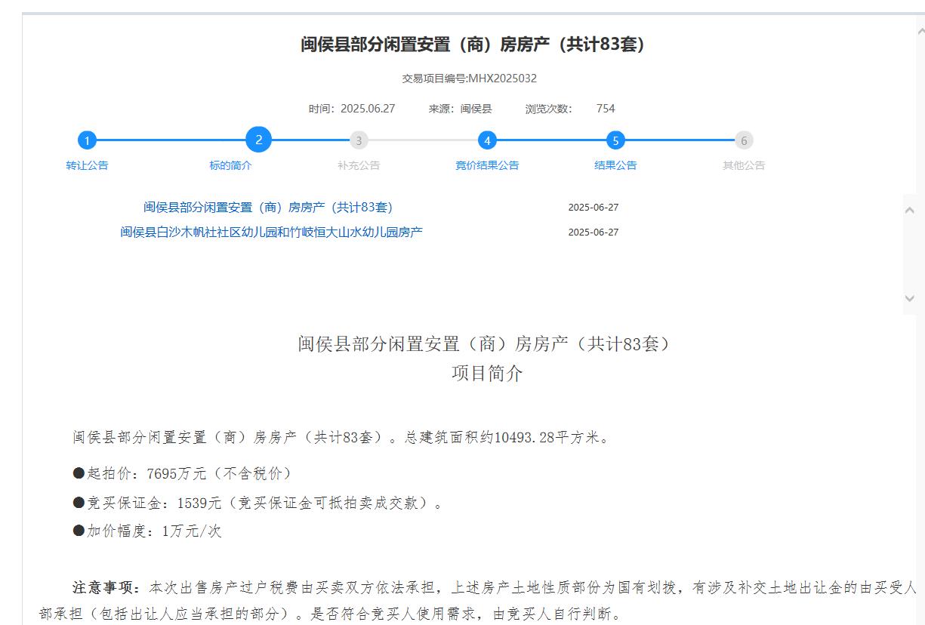Image resolution: width=925 pixels, height=625 pixels.
Task: Open the 闽侯县部分闲置安置（商）房房产 list link
Action: (268, 208)
